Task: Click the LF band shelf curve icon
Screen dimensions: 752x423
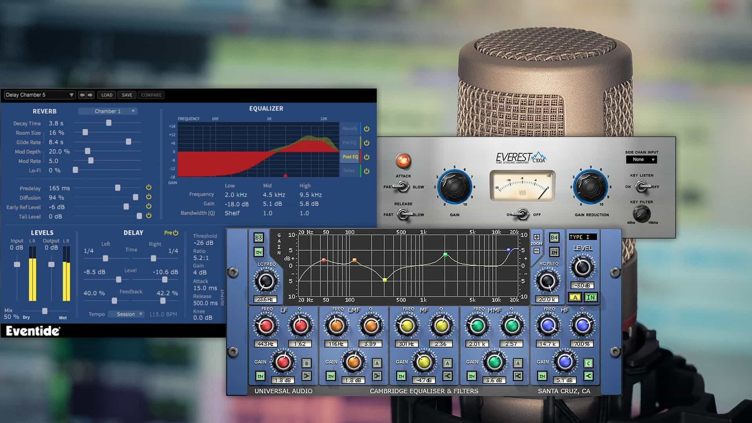Action: tap(306, 376)
